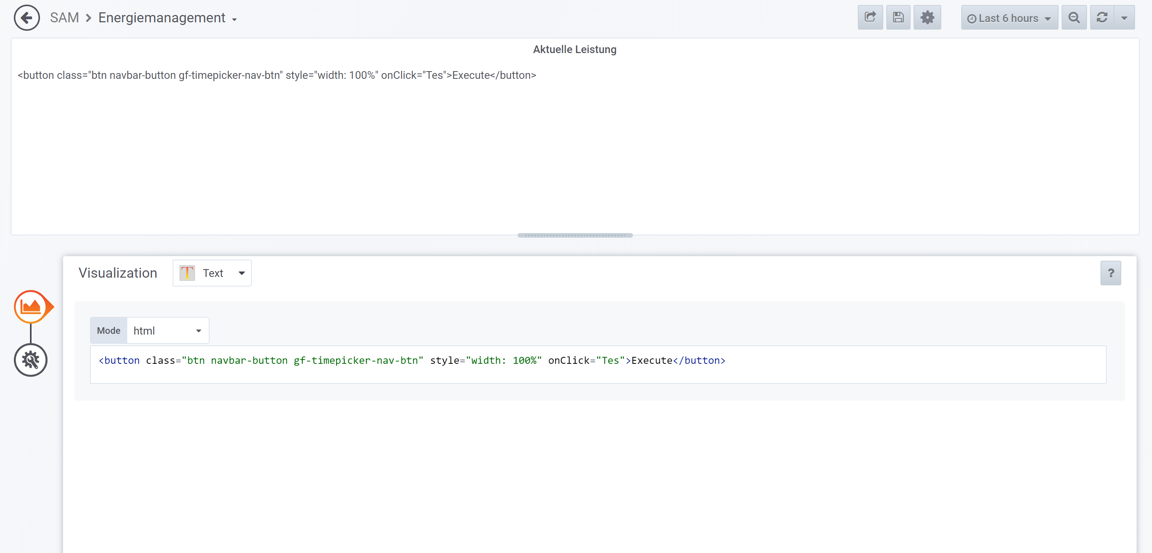
Task: Open dashboard settings gear icon
Action: point(927,18)
